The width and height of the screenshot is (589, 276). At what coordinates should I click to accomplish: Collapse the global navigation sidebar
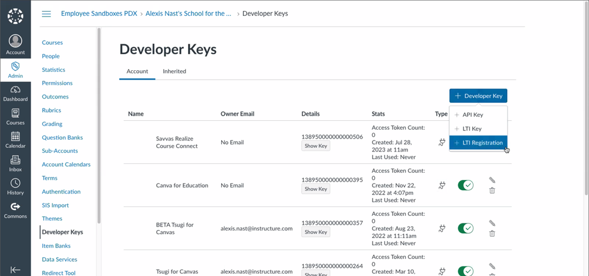tap(15, 270)
